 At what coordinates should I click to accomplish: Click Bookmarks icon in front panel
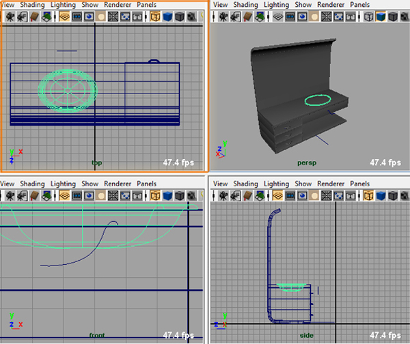pyautogui.click(x=34, y=196)
